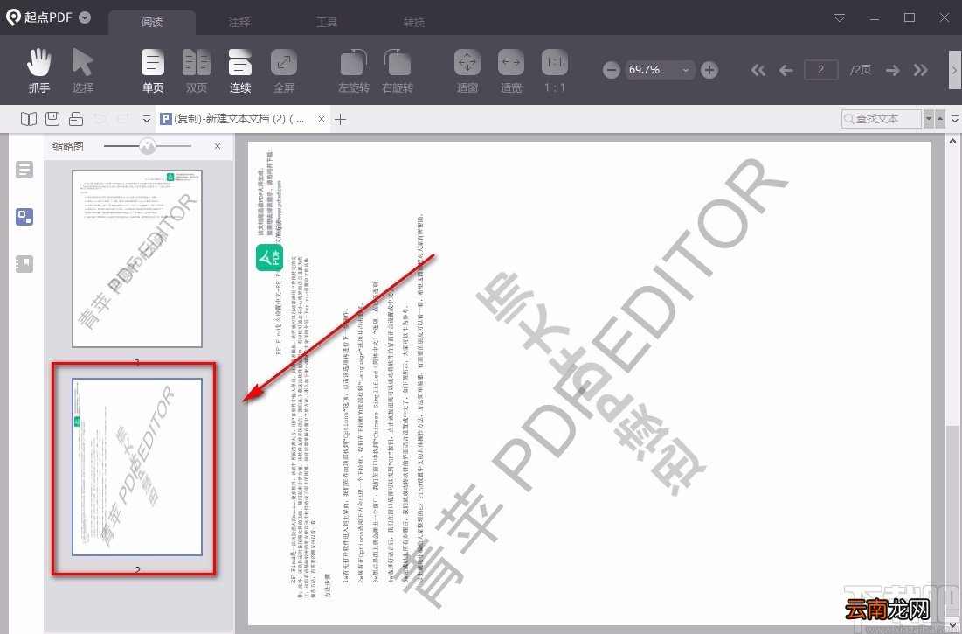The image size is (962, 634).
Task: Click the open file book icon
Action: click(29, 118)
